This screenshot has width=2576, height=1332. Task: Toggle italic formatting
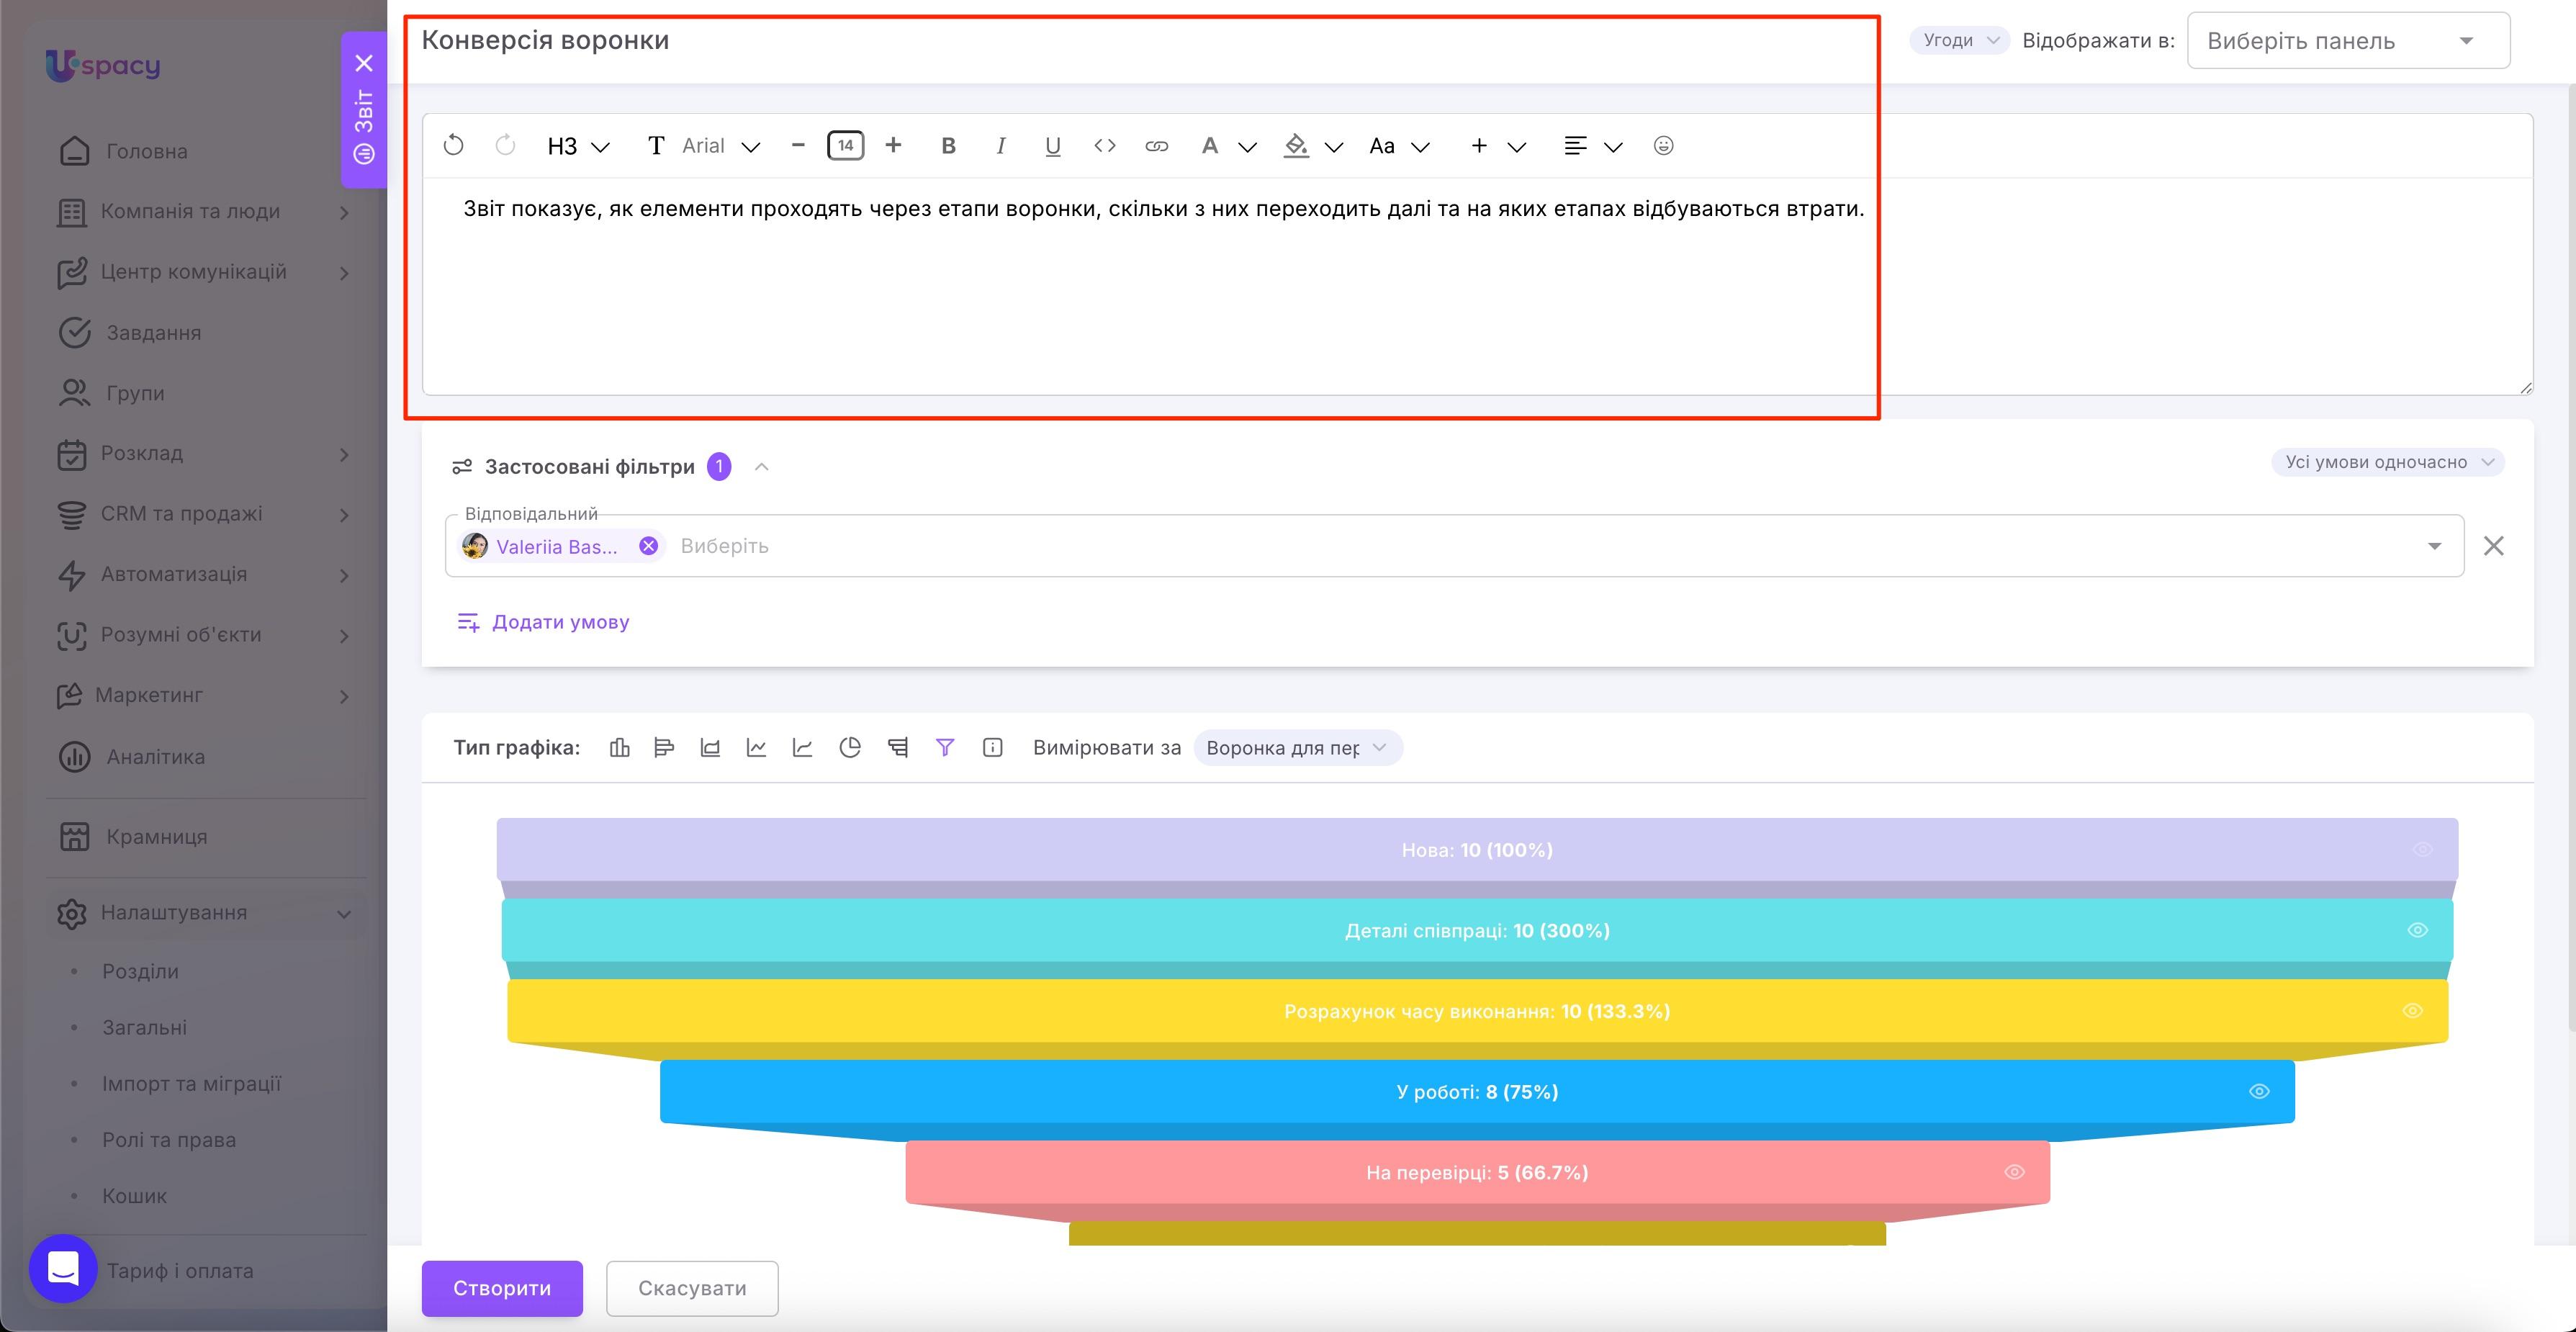point(1000,146)
